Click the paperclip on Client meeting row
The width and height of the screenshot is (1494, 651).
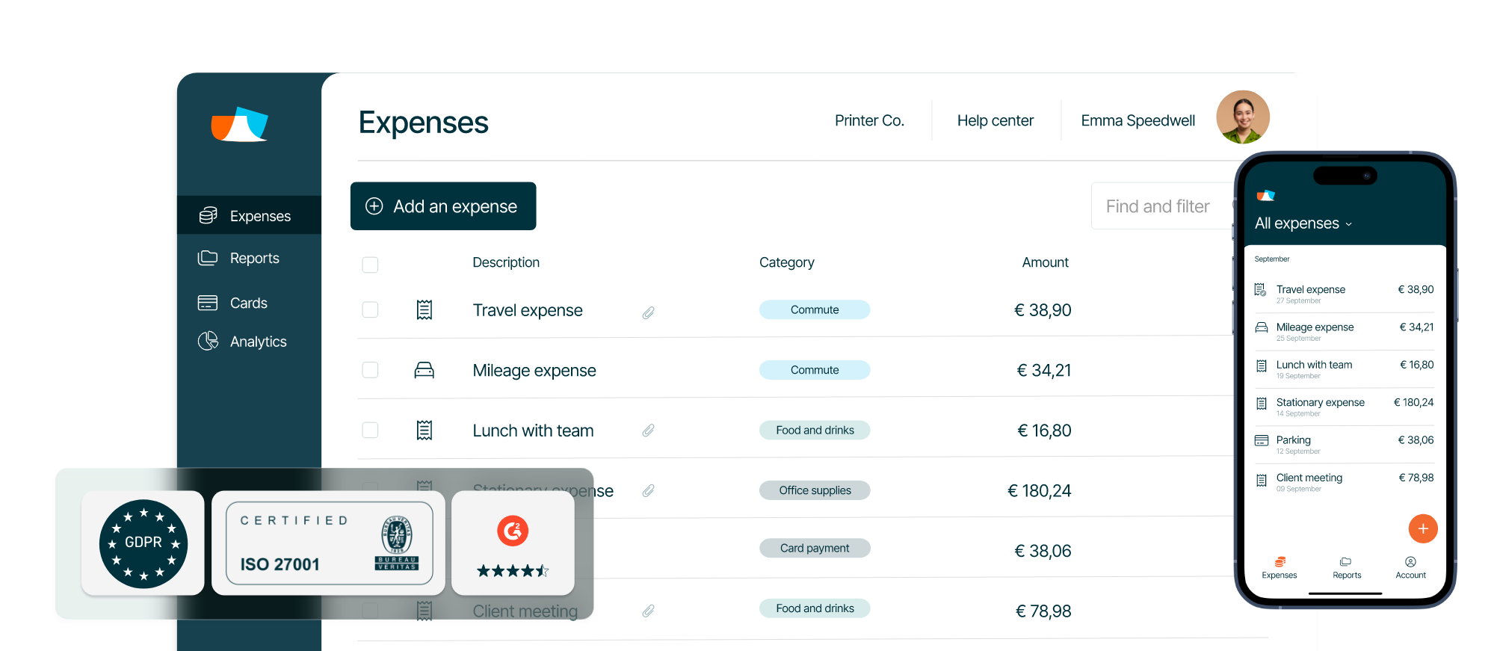[648, 611]
